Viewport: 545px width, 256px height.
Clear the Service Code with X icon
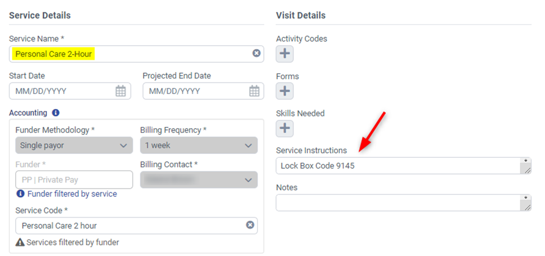(250, 225)
